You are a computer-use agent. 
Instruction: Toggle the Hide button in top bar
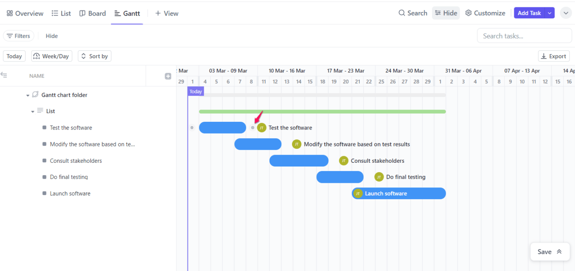(x=446, y=13)
